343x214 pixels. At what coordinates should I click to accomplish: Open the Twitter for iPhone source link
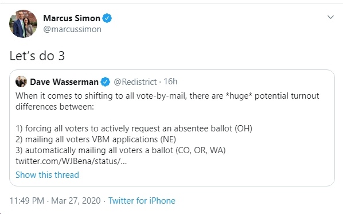pos(142,201)
